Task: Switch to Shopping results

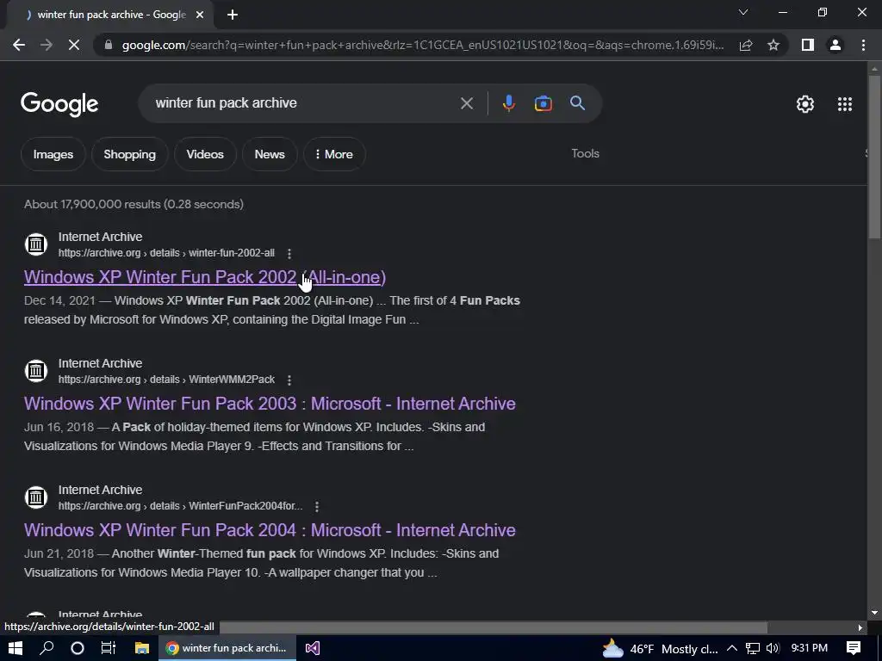Action: click(129, 154)
